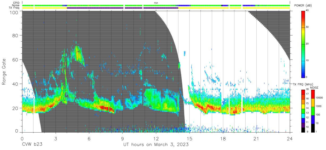Click the 60 tick on the Range Gate axis
This screenshot has height=150, width=326.
click(15, 60)
